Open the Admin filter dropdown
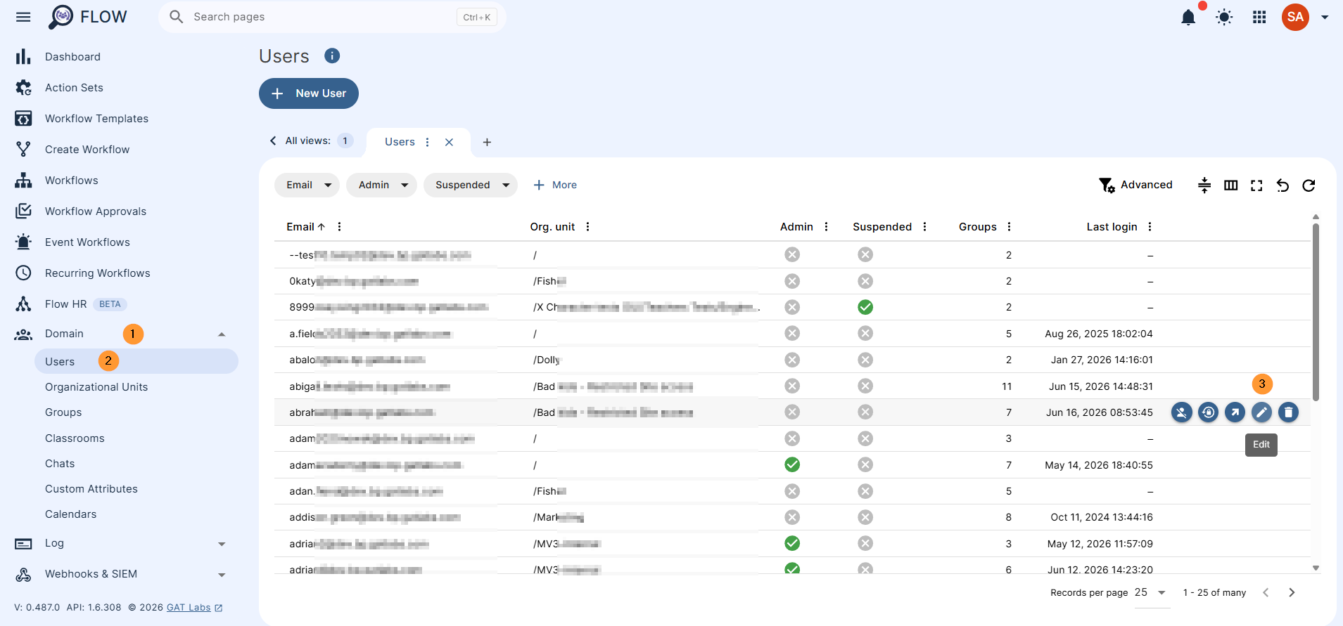Image resolution: width=1343 pixels, height=626 pixels. pyautogui.click(x=382, y=185)
